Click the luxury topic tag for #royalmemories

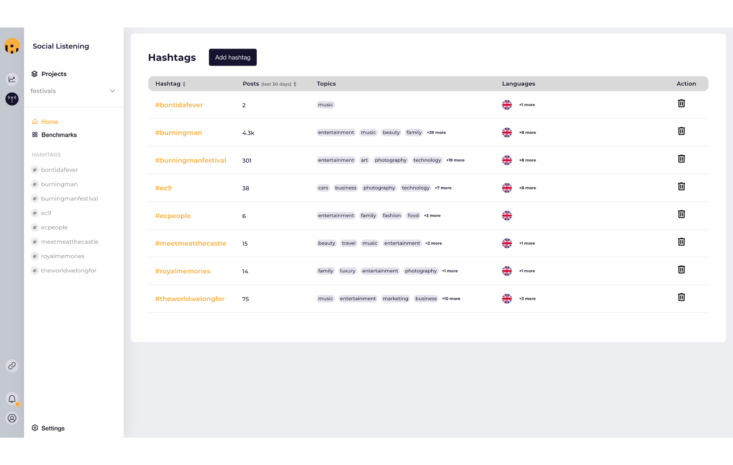(347, 271)
